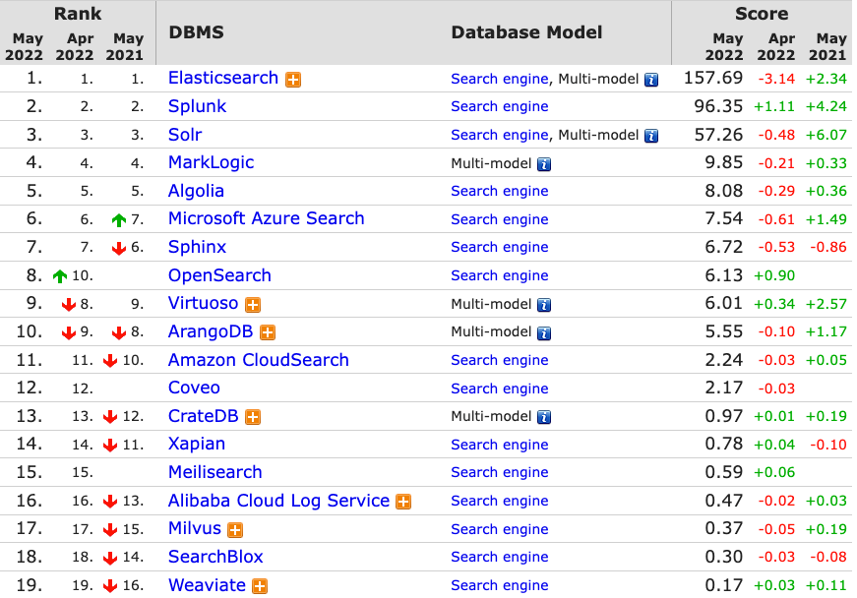
Task: Click the red down arrow in Xapian row
Action: pyautogui.click(x=110, y=446)
